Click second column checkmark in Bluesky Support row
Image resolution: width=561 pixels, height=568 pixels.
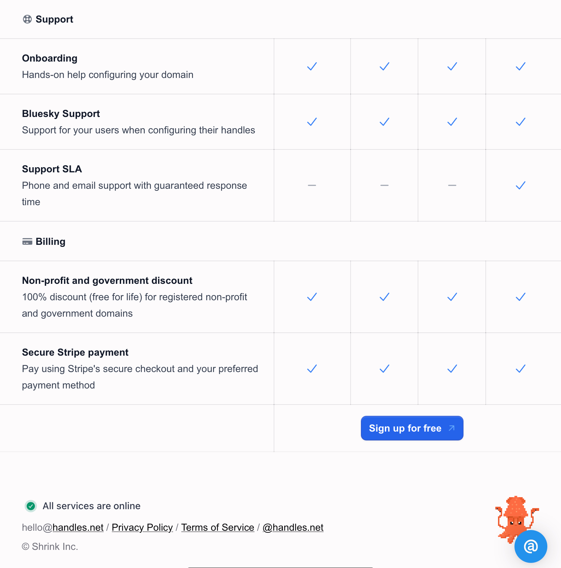(x=384, y=122)
